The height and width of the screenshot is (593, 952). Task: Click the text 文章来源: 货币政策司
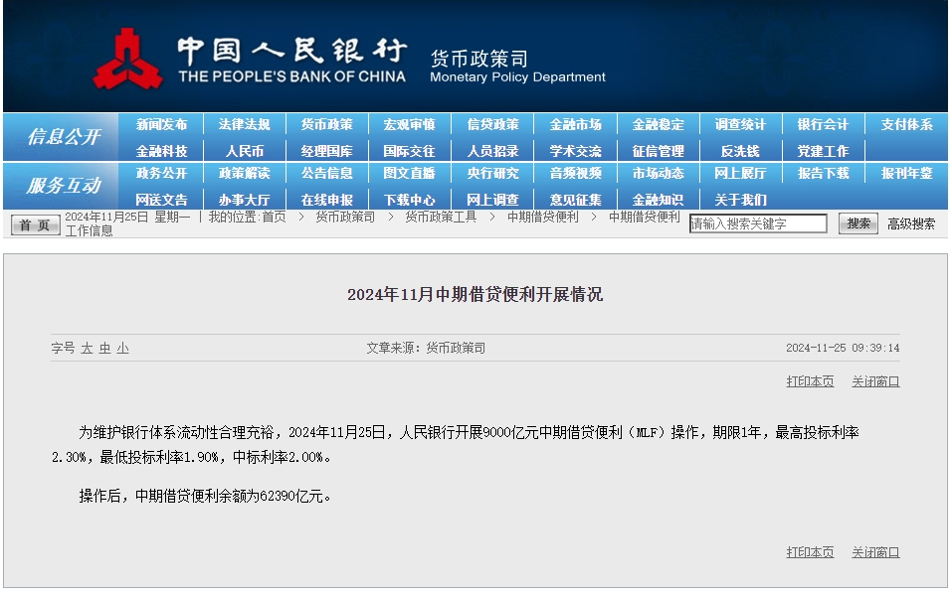426,348
